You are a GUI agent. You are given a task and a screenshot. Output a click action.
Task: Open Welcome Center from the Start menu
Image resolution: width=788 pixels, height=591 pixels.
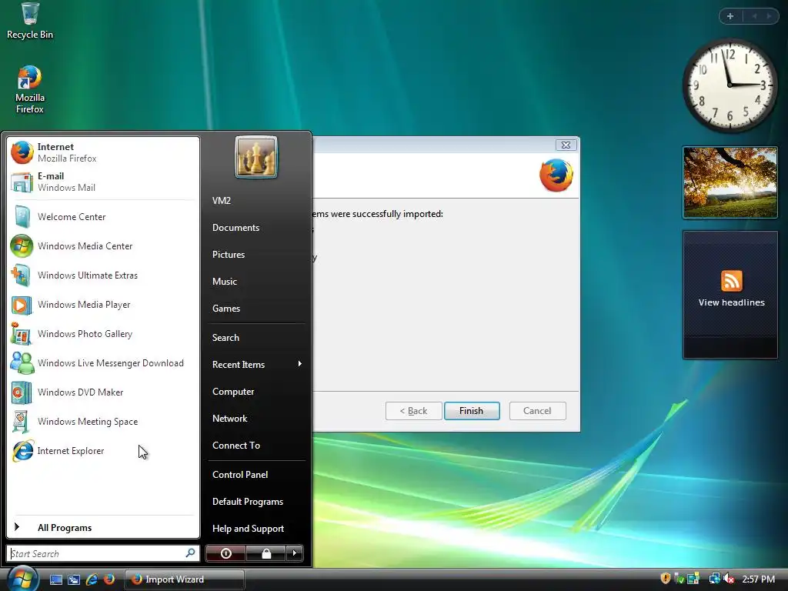tap(104, 216)
